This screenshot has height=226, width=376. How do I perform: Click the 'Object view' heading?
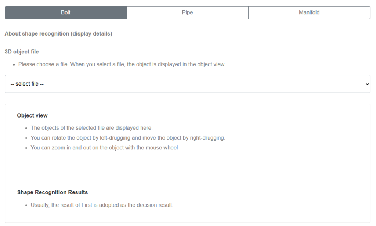(x=32, y=115)
